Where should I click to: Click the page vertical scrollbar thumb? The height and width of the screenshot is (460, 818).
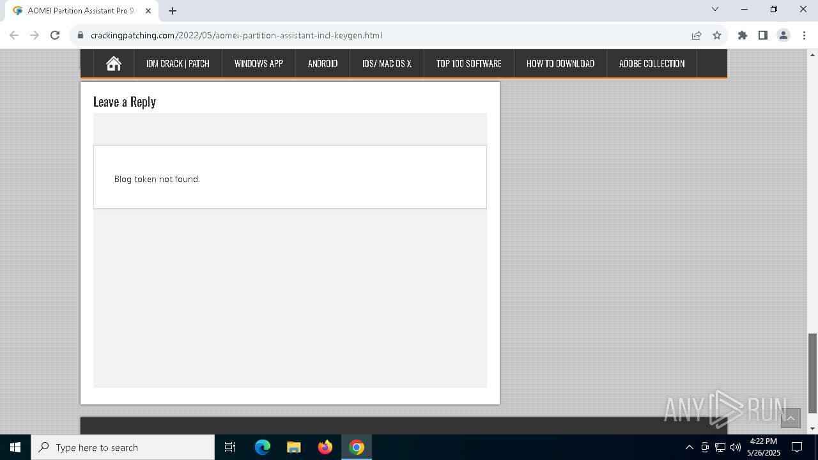pos(813,373)
